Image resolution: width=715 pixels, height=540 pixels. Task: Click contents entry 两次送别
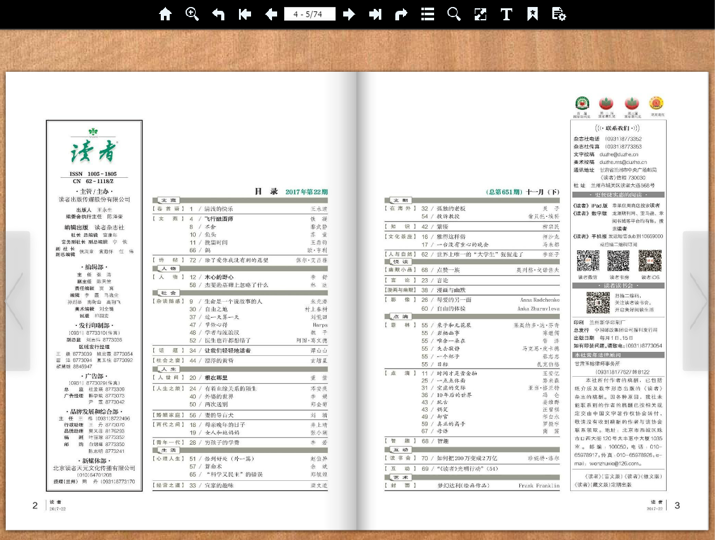coord(215,404)
